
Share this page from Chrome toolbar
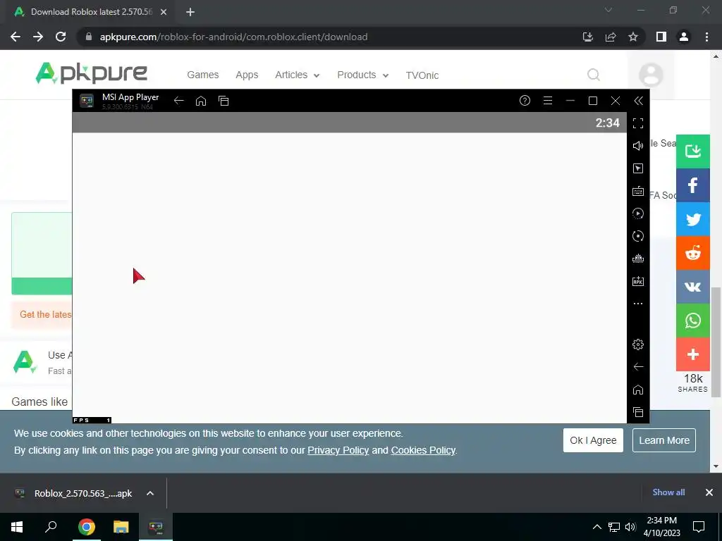click(x=611, y=37)
